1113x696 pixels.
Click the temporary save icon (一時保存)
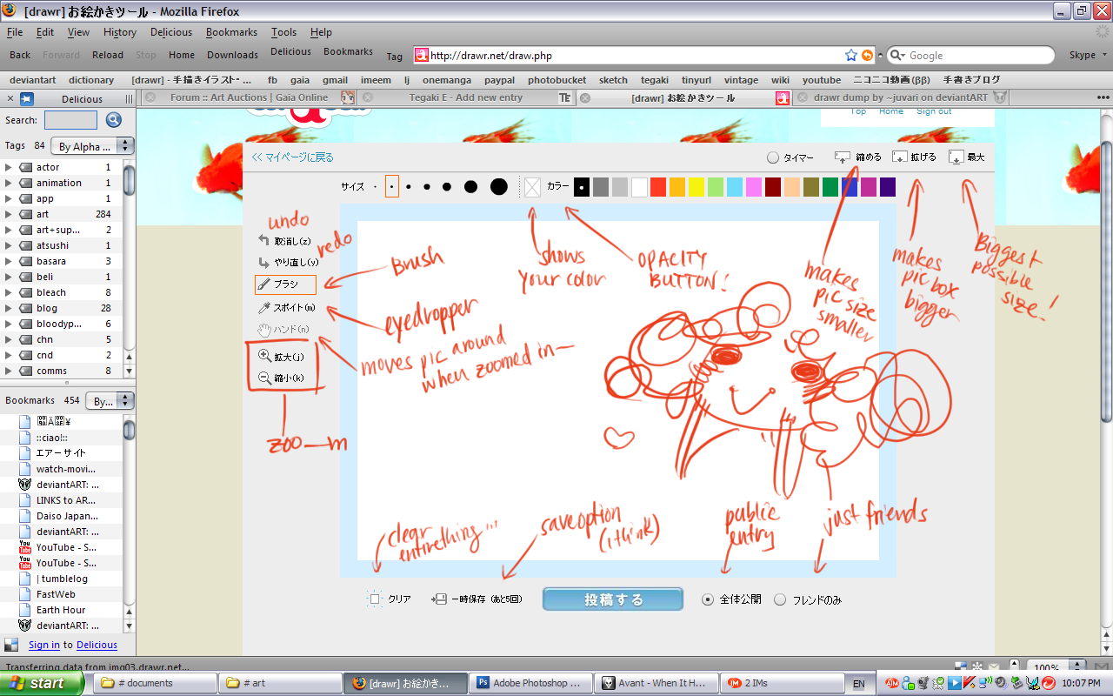coord(439,599)
